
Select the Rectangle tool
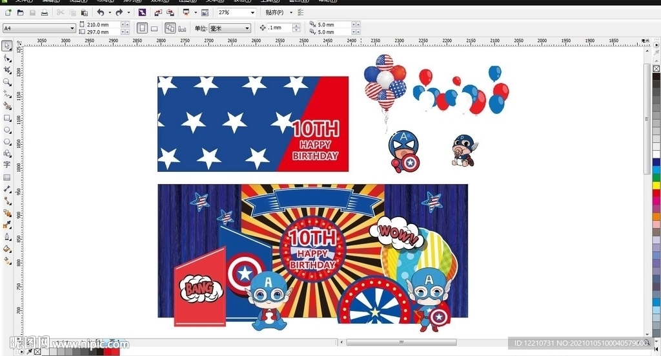click(6, 118)
